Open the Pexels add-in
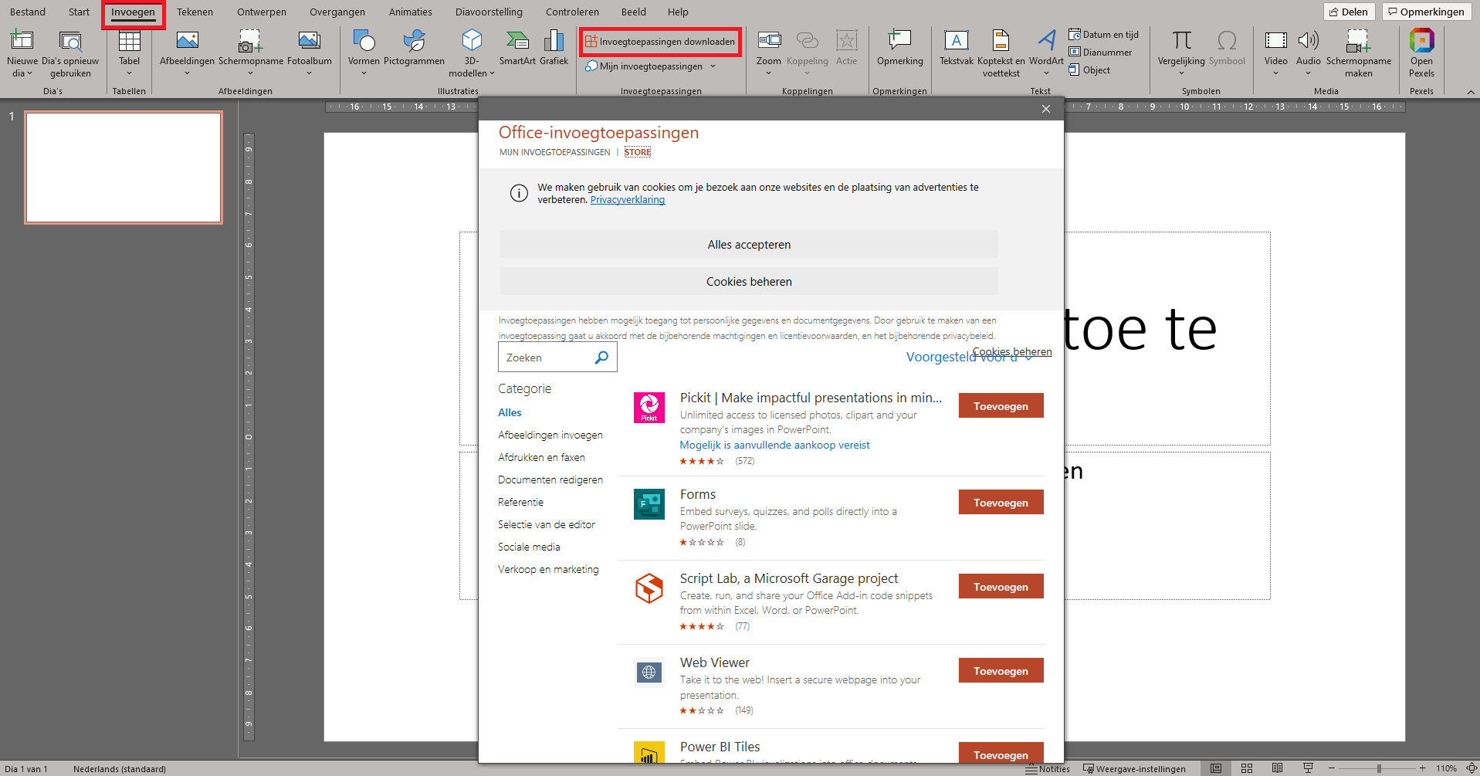1480x776 pixels. tap(1421, 53)
